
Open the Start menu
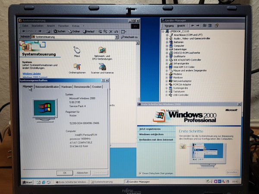pyautogui.click(x=27, y=182)
